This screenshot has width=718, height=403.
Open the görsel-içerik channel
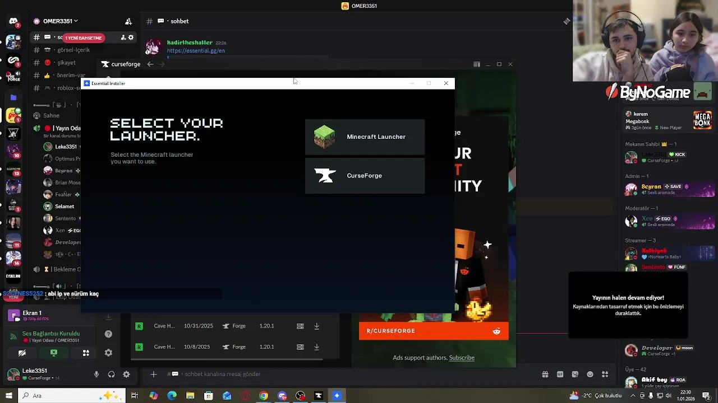point(73,50)
